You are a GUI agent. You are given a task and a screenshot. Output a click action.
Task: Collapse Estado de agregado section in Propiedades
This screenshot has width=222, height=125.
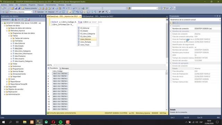171,63
